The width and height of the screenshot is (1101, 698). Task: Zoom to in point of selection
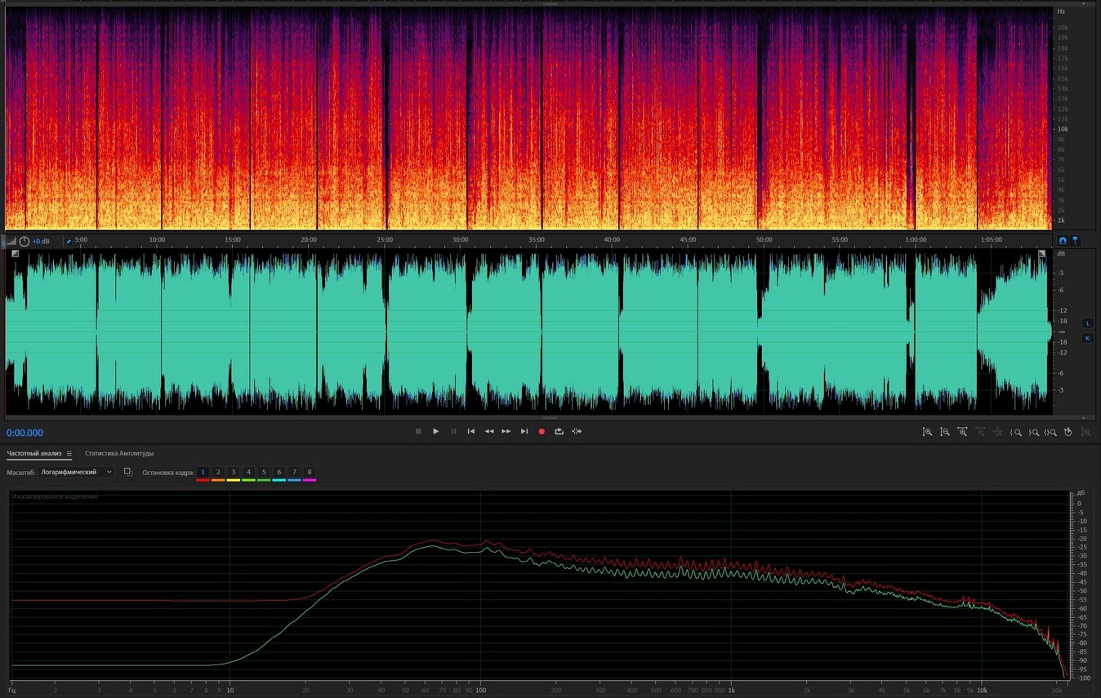coord(1016,432)
